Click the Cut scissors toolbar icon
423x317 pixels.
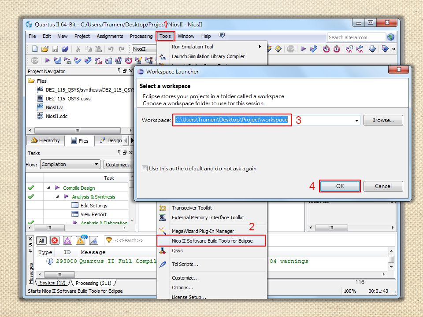78,49
